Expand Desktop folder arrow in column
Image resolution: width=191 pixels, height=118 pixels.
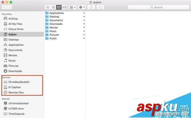click(x=84, y=17)
